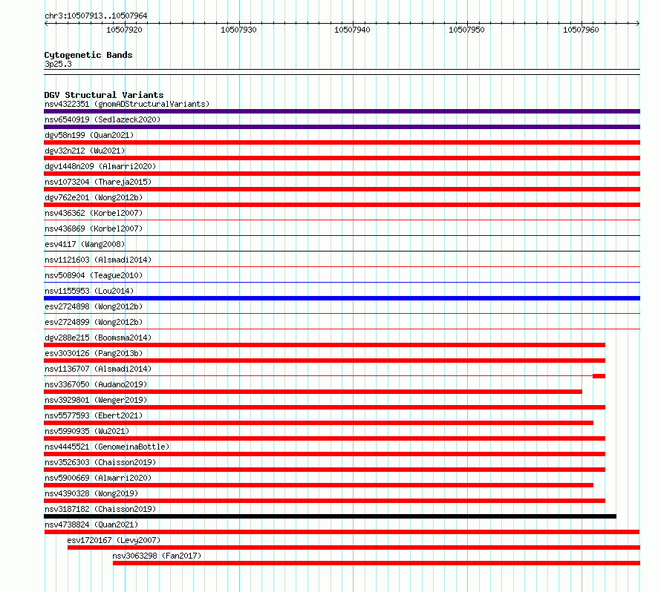The height and width of the screenshot is (592, 661).
Task: Click nsv1136707 (Alsmadi2014) label
Action: (x=98, y=369)
